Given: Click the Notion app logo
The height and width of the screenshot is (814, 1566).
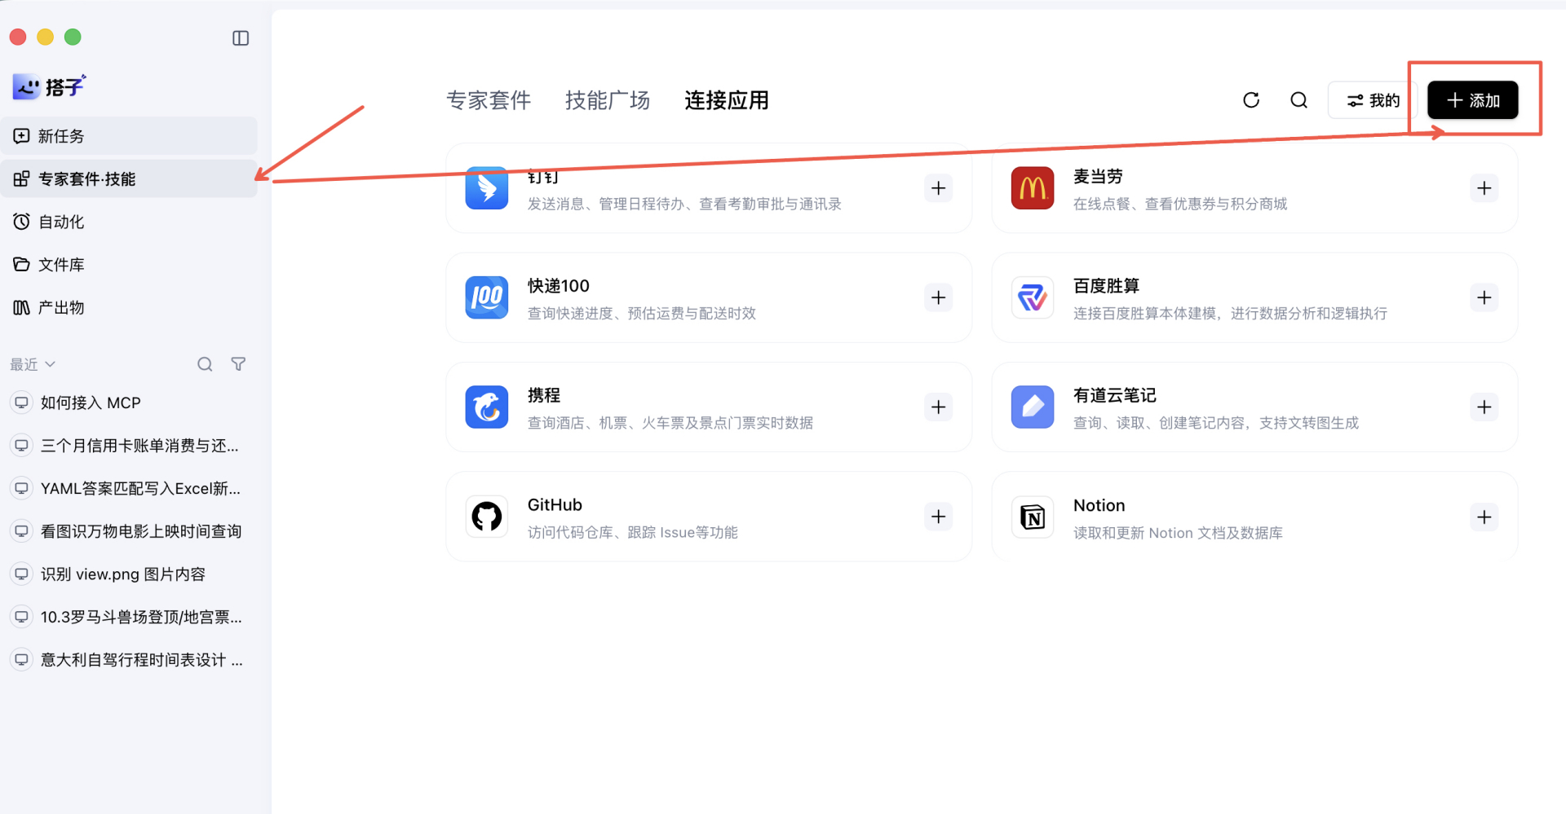Looking at the screenshot, I should coord(1033,517).
